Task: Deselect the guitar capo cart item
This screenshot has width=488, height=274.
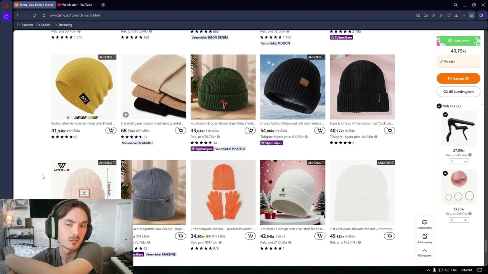Action: click(x=445, y=115)
